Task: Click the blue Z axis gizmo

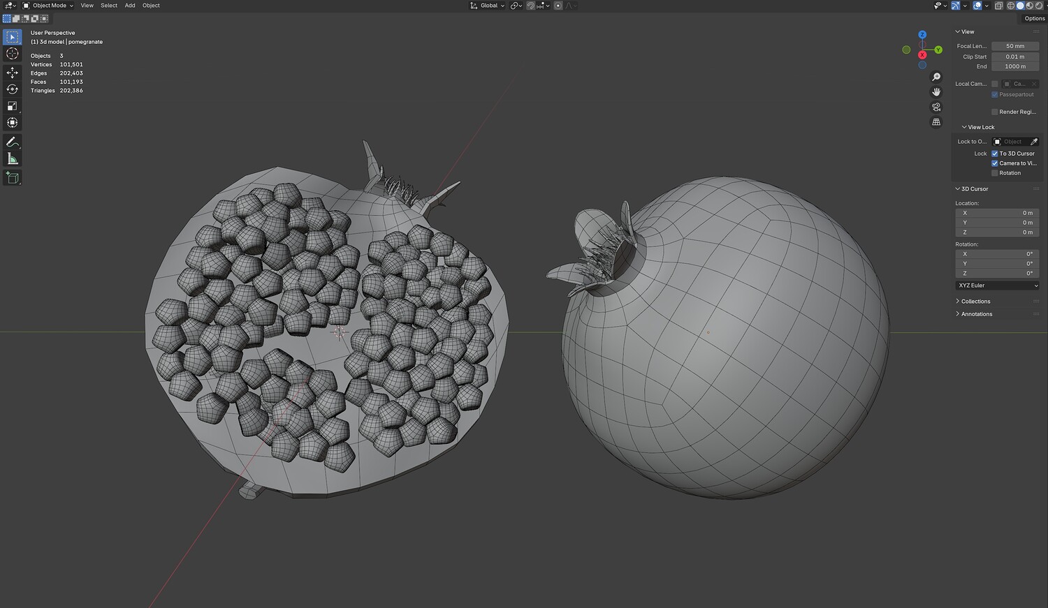Action: tap(922, 35)
